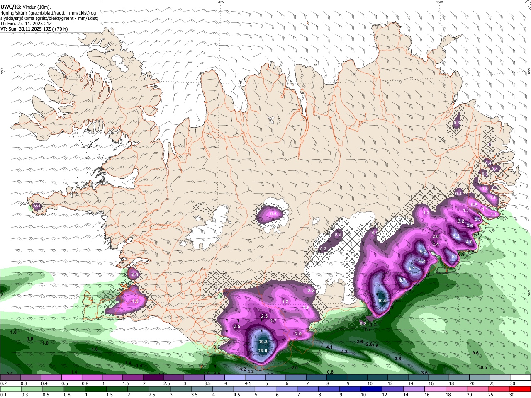
Task: Pick the 2.5 swatch in the bottom legend row
Action: (159, 389)
